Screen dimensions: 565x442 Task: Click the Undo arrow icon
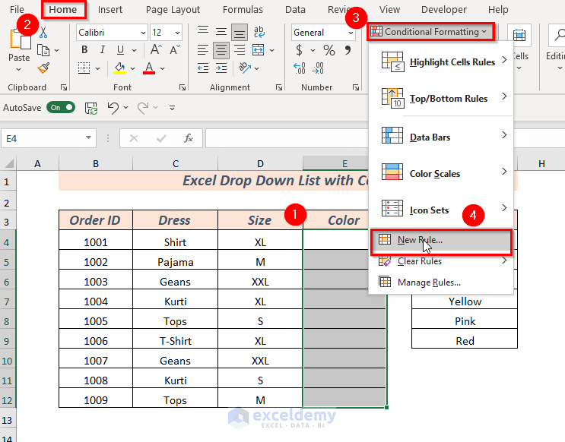[113, 108]
